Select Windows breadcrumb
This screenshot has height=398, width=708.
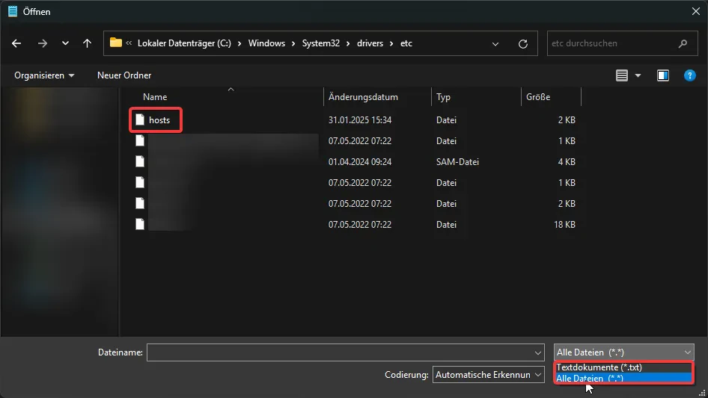266,43
